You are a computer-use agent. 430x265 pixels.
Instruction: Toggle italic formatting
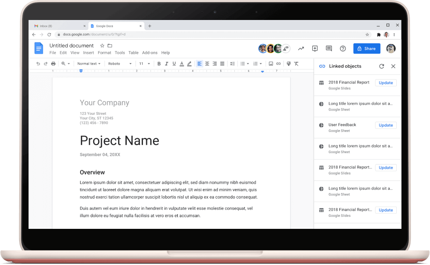[167, 64]
